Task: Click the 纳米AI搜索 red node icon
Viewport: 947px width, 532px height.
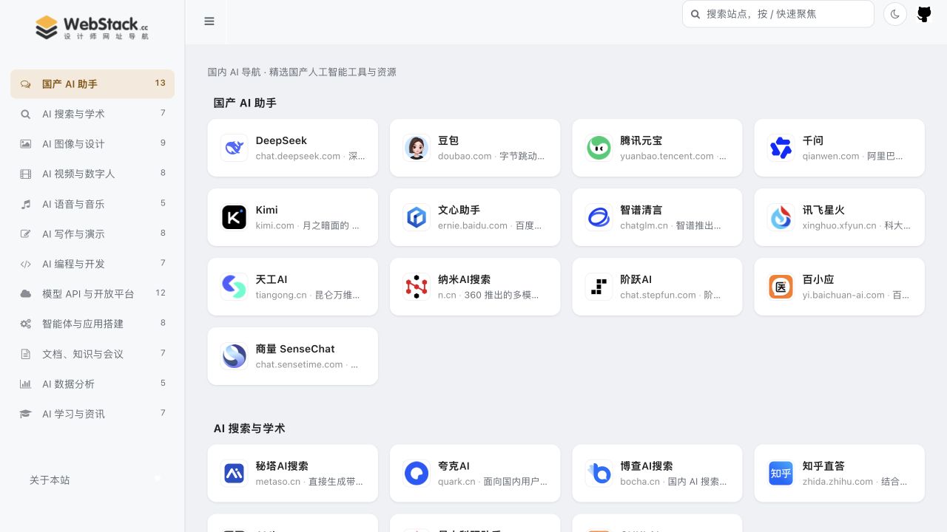Action: coord(417,287)
